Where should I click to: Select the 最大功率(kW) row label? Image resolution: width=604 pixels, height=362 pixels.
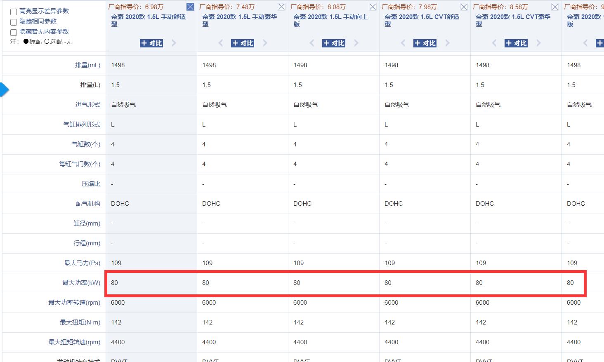coord(81,283)
